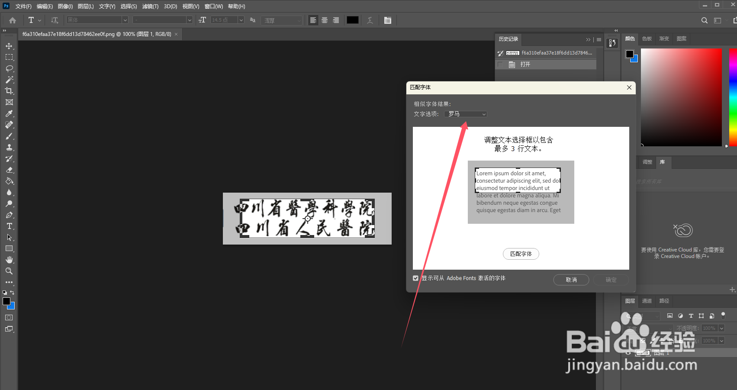Uncheck 显示可从 Adobe Fonts 激活的字体
Viewport: 737px width, 390px height.
click(x=415, y=278)
